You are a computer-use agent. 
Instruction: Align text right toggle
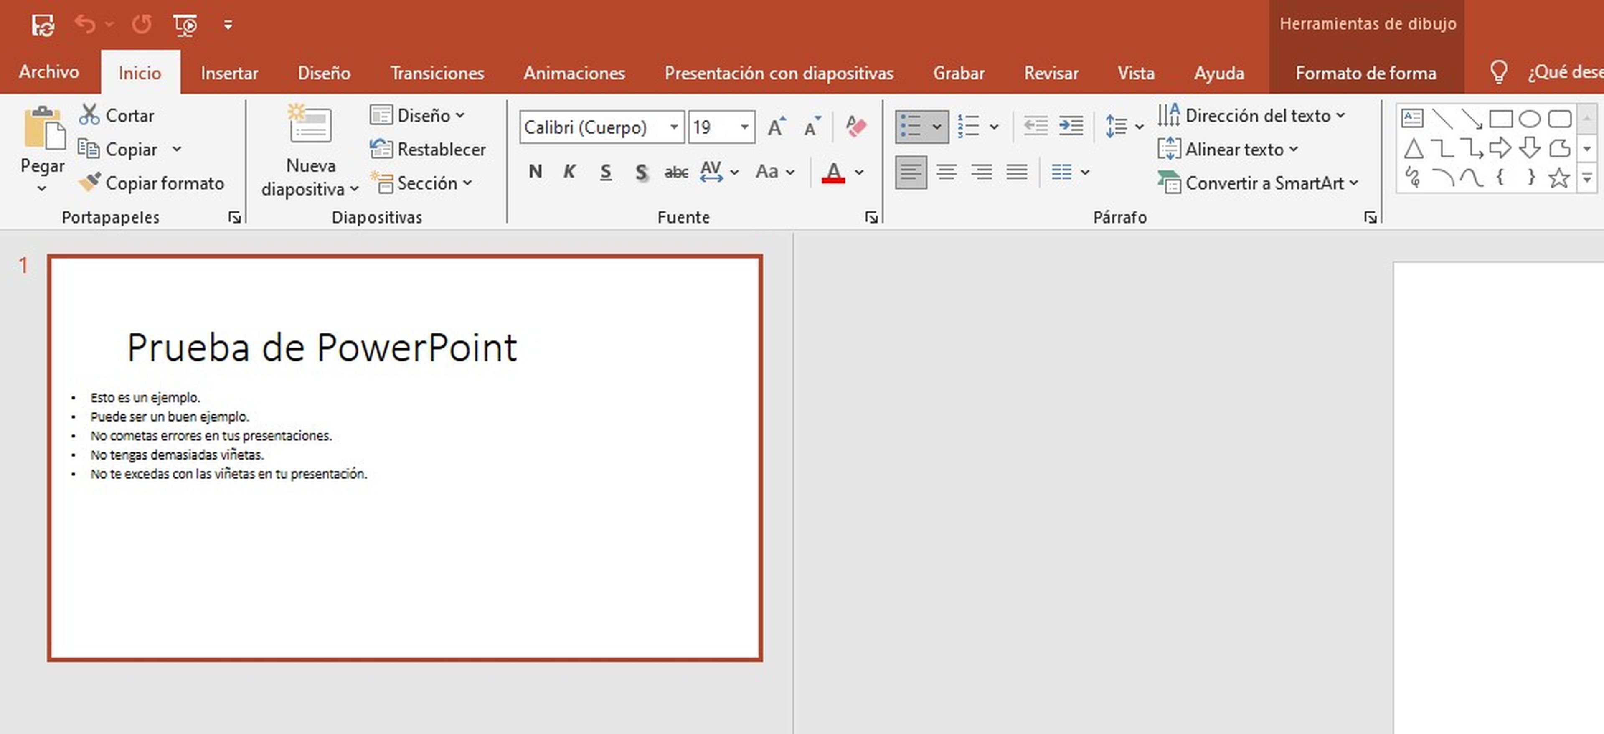982,172
